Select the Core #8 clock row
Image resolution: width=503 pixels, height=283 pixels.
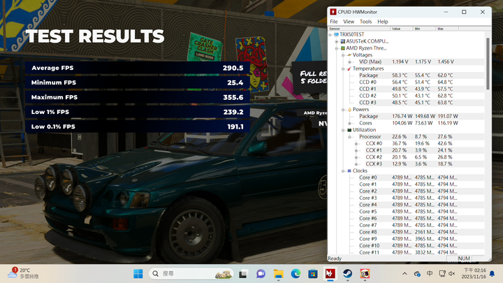click(x=421, y=232)
